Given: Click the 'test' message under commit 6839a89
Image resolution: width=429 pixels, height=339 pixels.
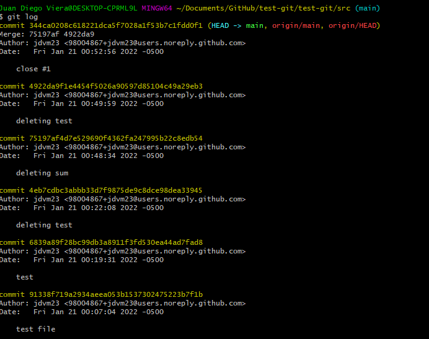Looking at the screenshot, I should (25, 277).
